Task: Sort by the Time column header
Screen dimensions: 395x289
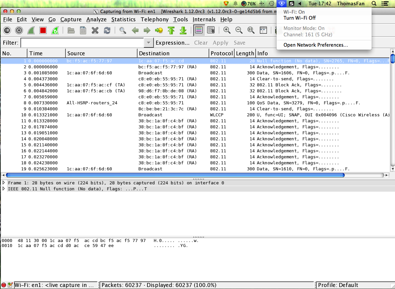Action: pos(46,53)
